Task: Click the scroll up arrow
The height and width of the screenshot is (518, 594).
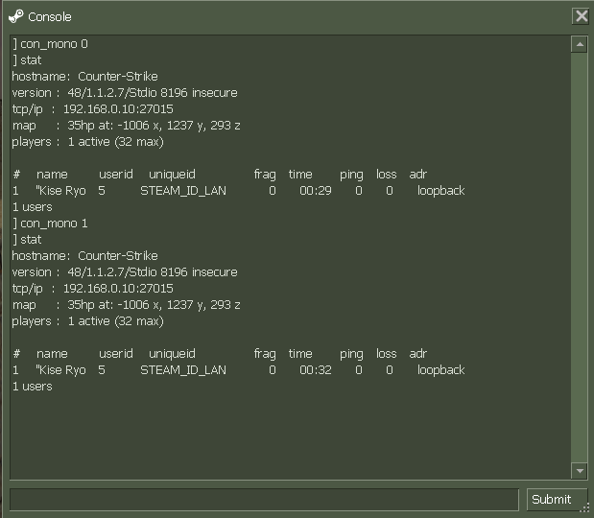Action: coord(580,45)
